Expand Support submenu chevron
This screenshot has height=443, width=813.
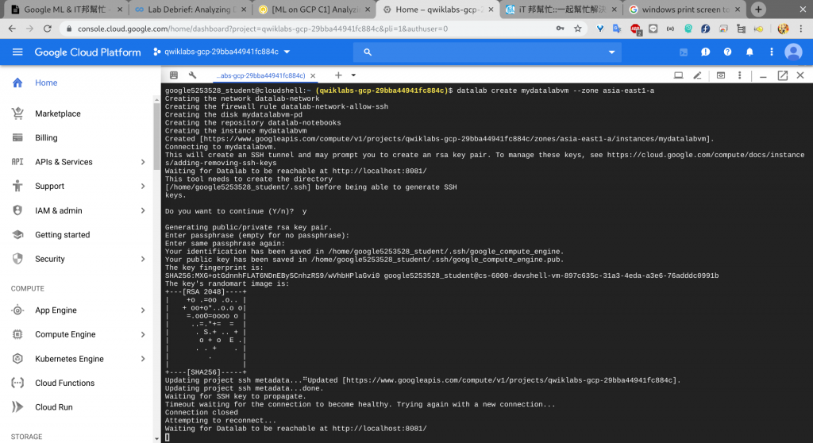(x=143, y=186)
